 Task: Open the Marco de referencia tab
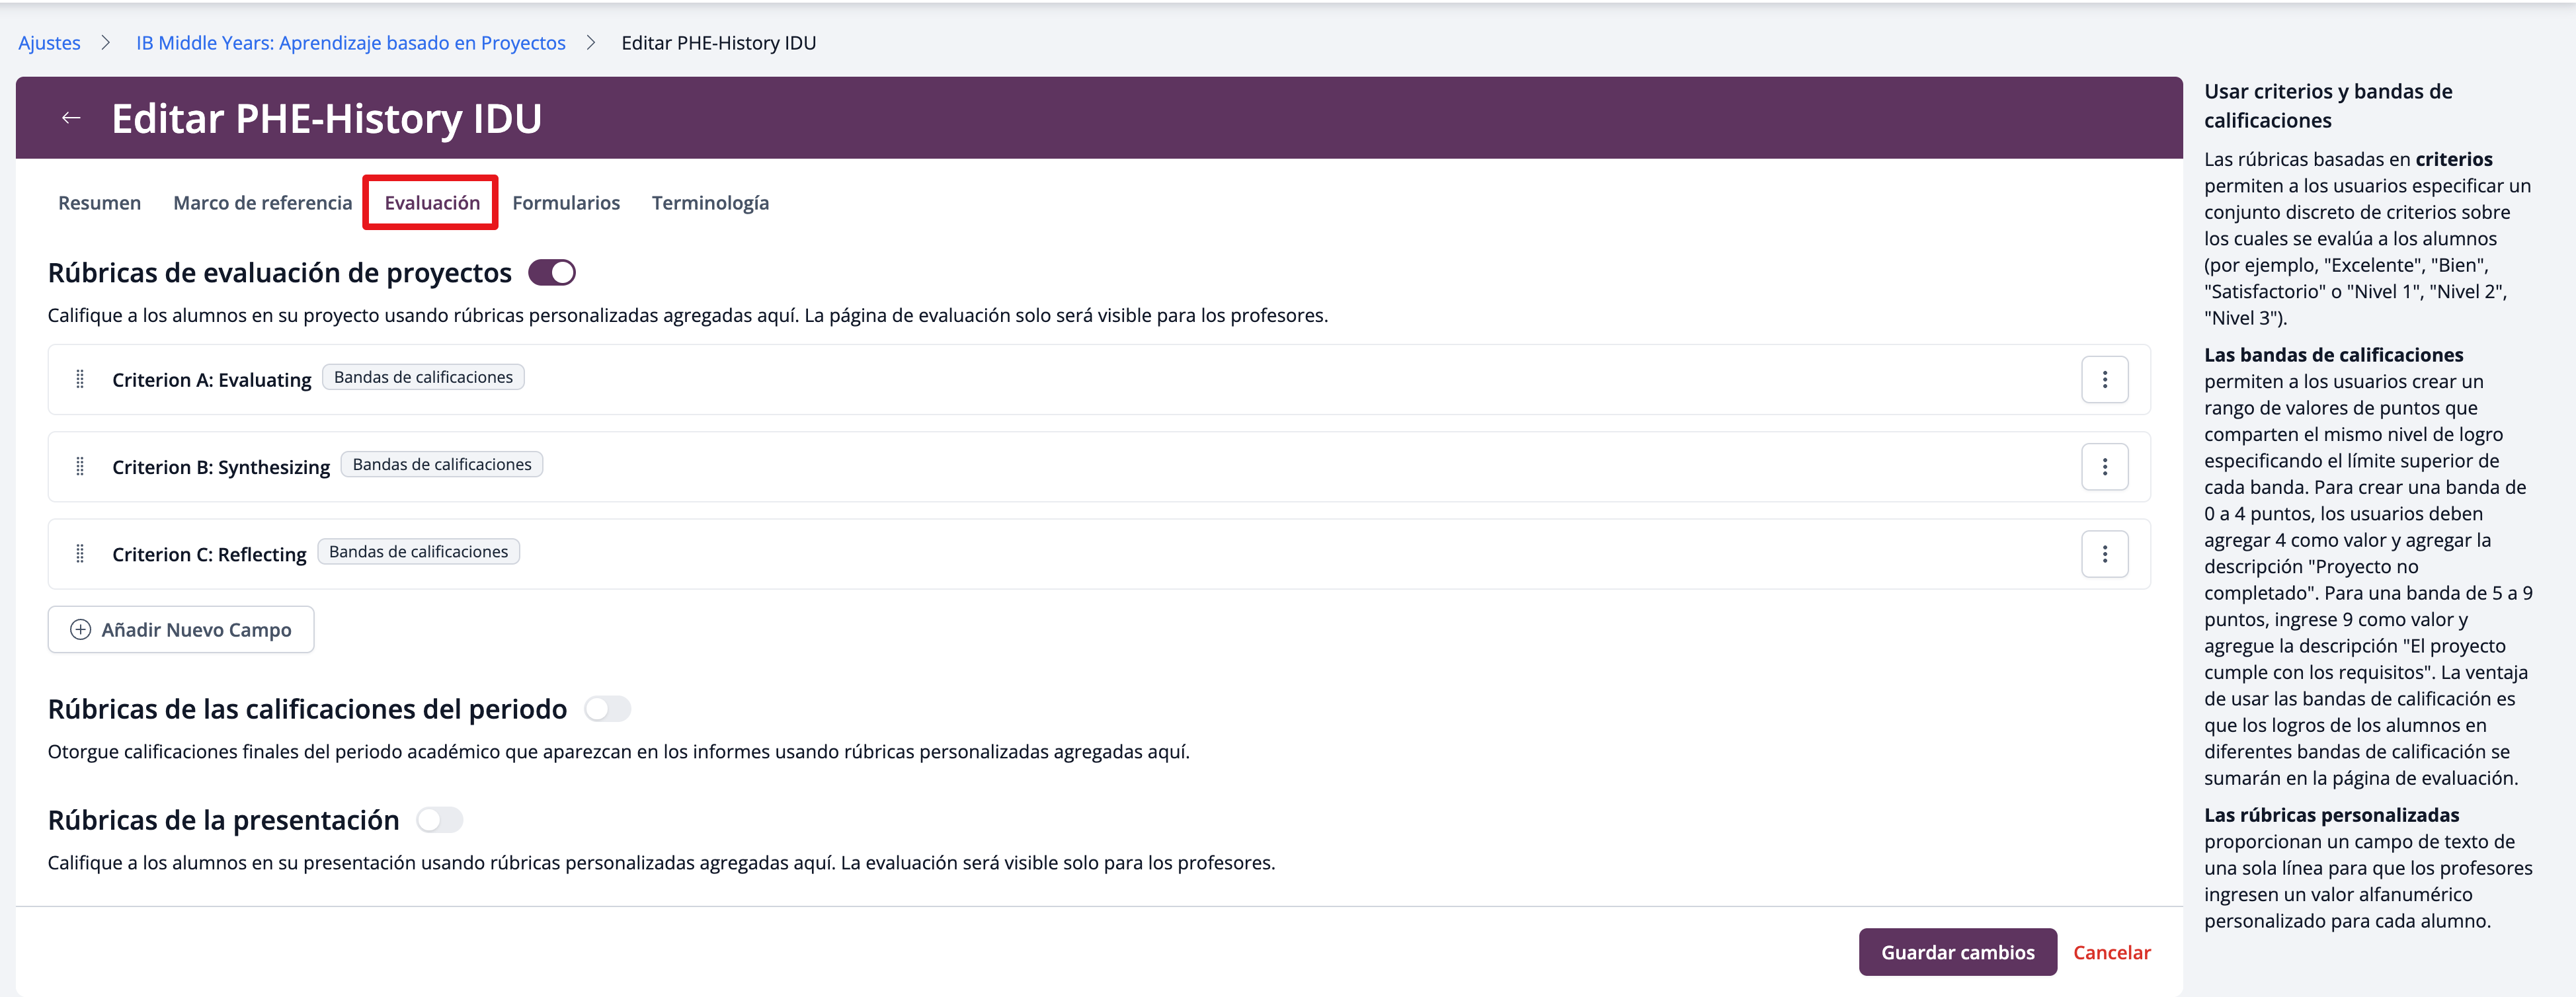262,203
